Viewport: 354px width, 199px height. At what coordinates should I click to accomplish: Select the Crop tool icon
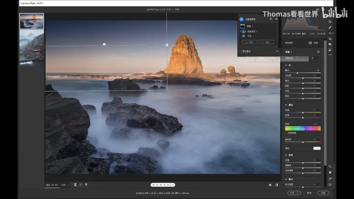coord(330,22)
